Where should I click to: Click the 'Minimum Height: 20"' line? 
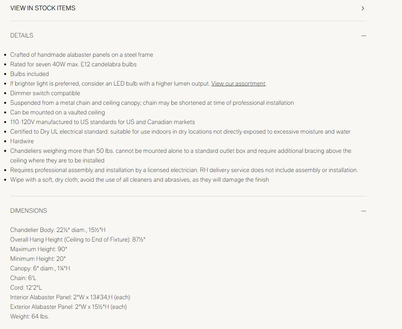coord(38,259)
